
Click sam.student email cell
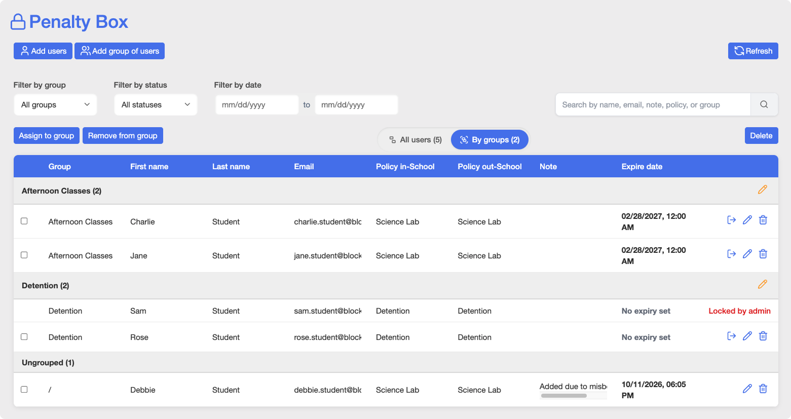click(328, 311)
